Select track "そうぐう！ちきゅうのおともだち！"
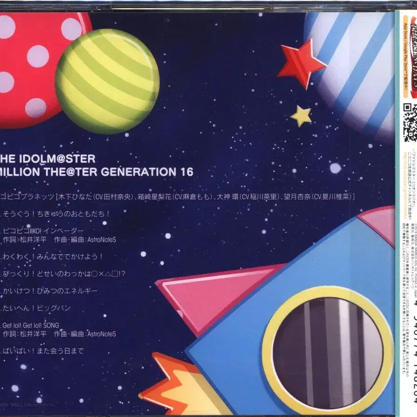417x417 pixels. 55,214
